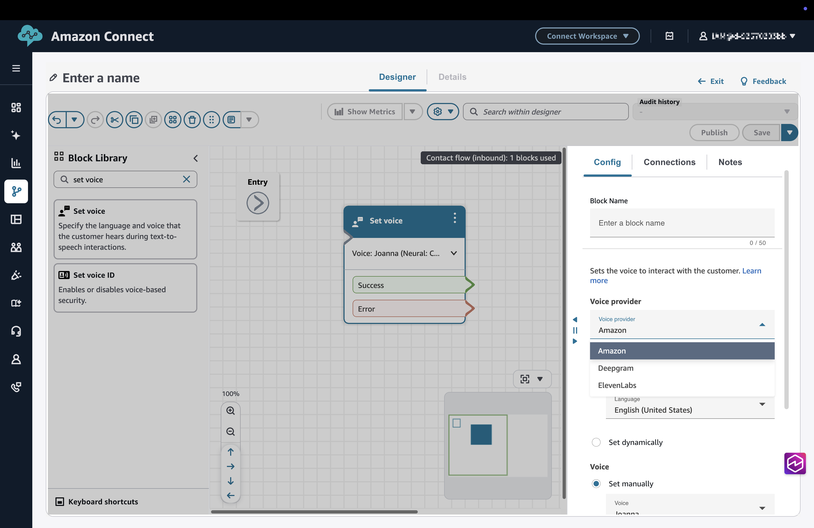Pause playback using the pause control
Screen dimensions: 814x528
point(575,330)
